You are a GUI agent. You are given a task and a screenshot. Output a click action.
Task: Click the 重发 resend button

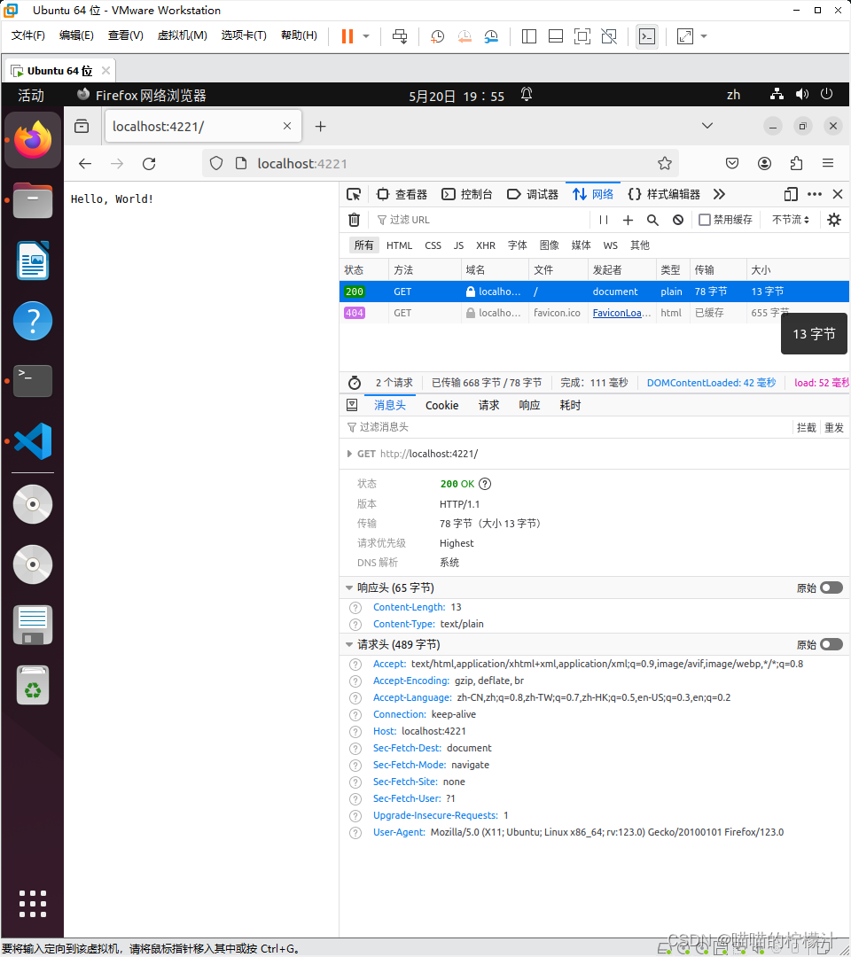834,427
